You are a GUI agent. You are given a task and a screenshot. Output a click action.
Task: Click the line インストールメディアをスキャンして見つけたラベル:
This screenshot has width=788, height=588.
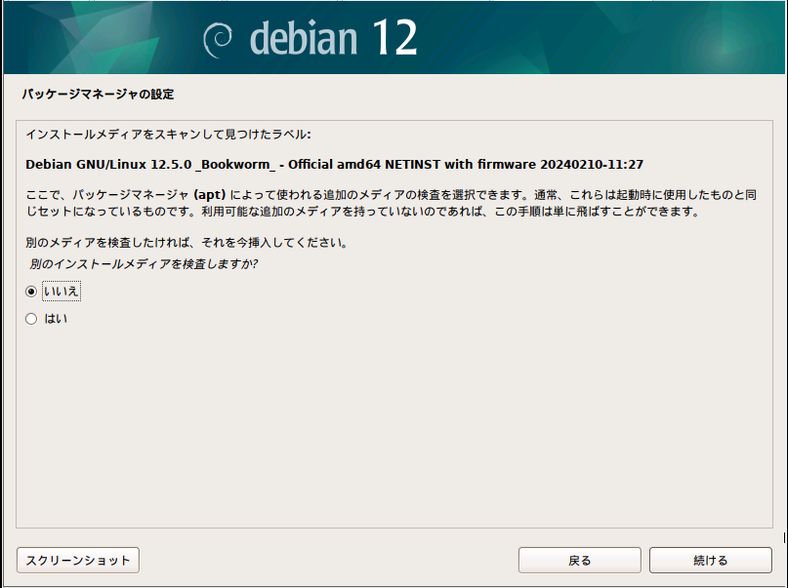pos(168,134)
